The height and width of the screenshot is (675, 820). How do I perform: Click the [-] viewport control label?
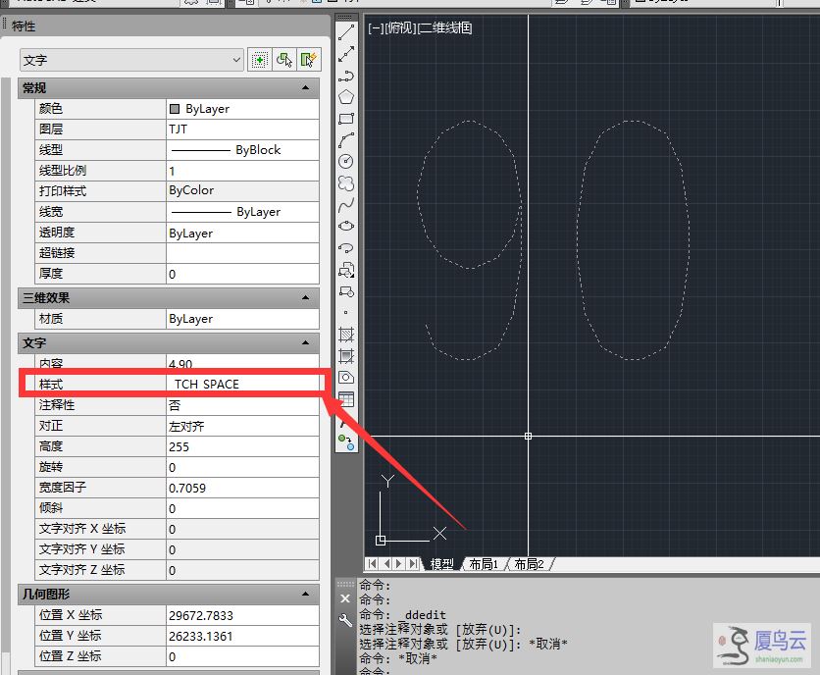pyautogui.click(x=376, y=27)
